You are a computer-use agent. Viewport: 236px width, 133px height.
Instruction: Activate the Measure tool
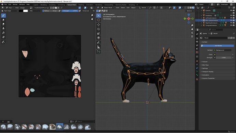(99, 47)
